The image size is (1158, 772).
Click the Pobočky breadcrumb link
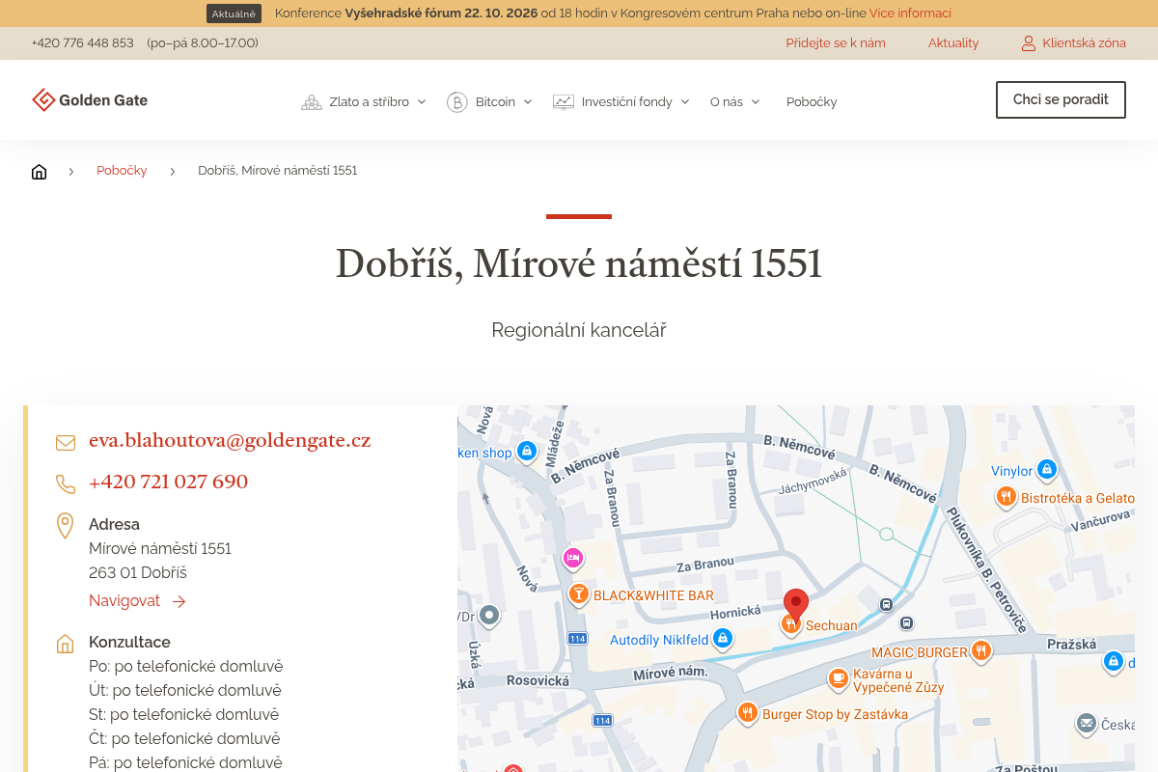click(122, 171)
